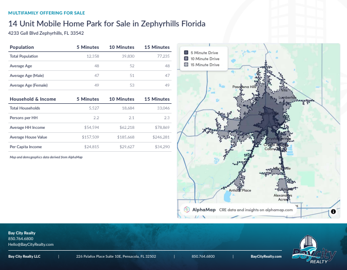The image size is (347, 270).
Task: Select the Average HH Income row label
Action: pos(27,128)
